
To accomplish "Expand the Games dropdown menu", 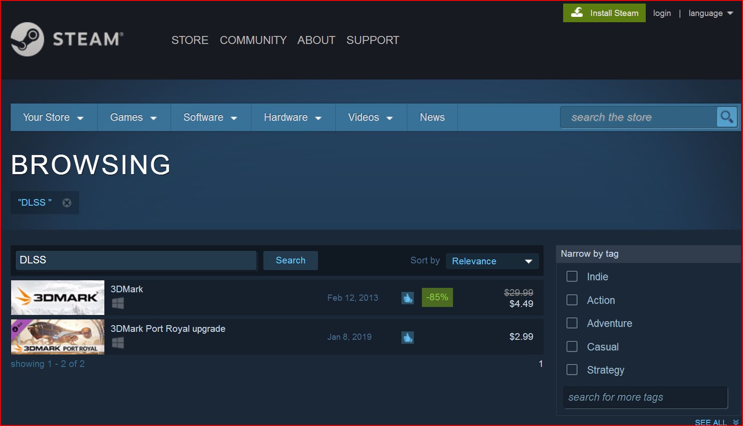I will (x=134, y=117).
